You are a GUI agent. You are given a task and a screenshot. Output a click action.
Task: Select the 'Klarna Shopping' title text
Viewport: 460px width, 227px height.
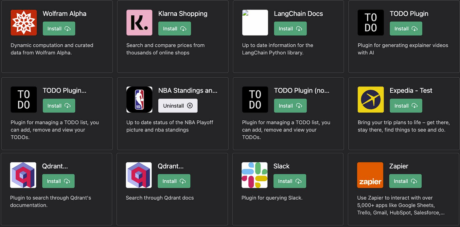(x=183, y=14)
